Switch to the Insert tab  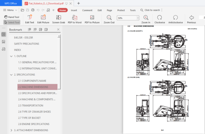point(74,10)
